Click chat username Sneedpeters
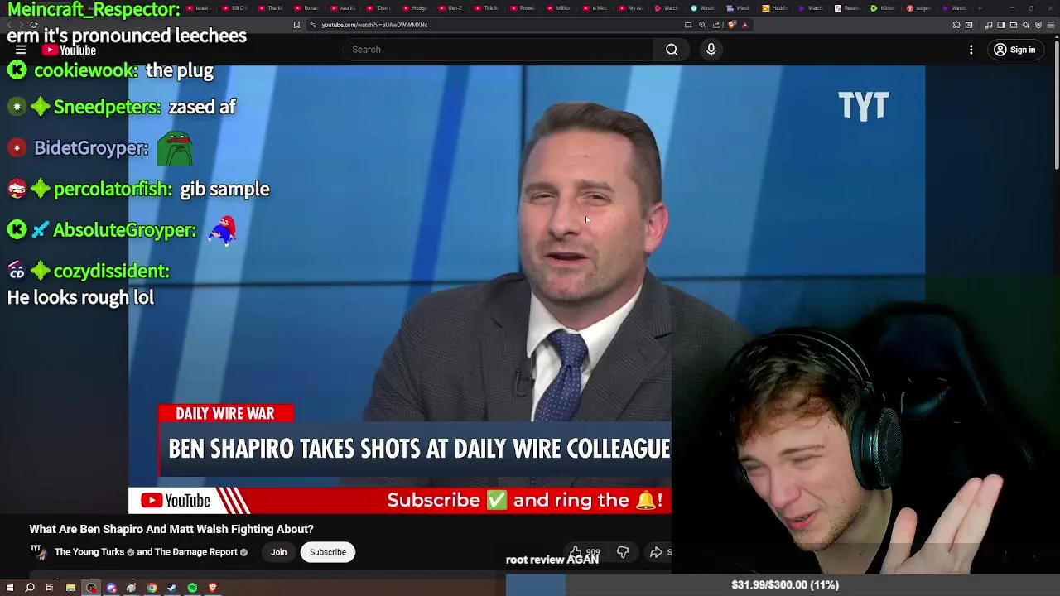1060x596 pixels. (x=107, y=107)
